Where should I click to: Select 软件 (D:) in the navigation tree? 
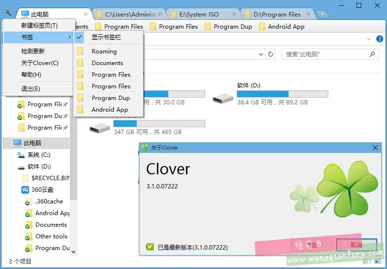39,167
